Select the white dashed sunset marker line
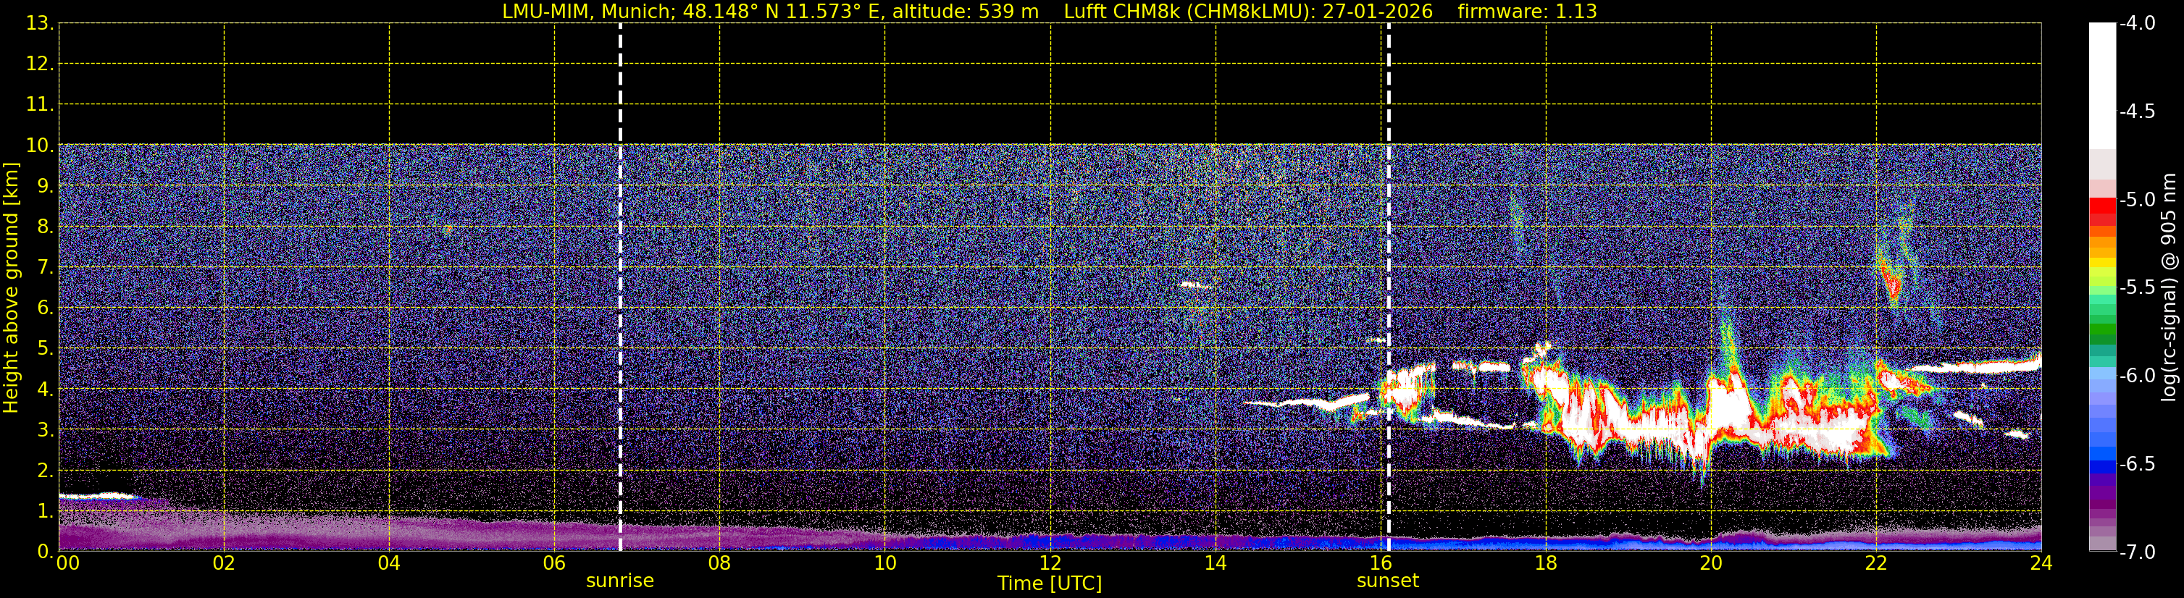 tap(1389, 287)
